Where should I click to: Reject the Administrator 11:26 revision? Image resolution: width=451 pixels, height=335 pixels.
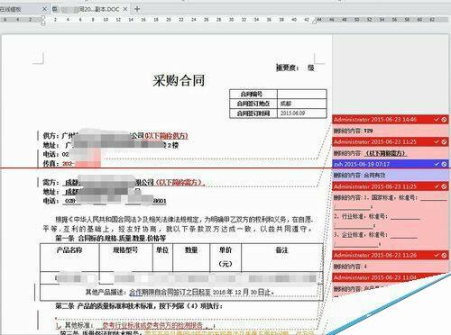[x=444, y=255]
